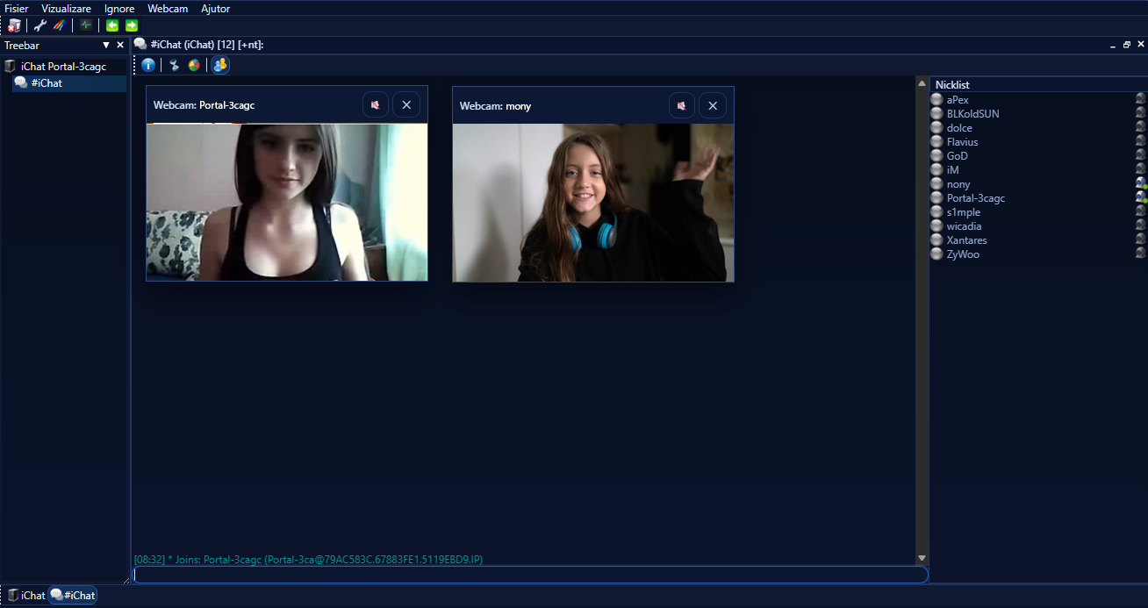
Task: Restore the #iChat channel window
Action: coord(1127,45)
